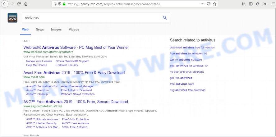Open Webroot Antivirus Software ad title
The height and width of the screenshot is (137, 276).
click(76, 48)
